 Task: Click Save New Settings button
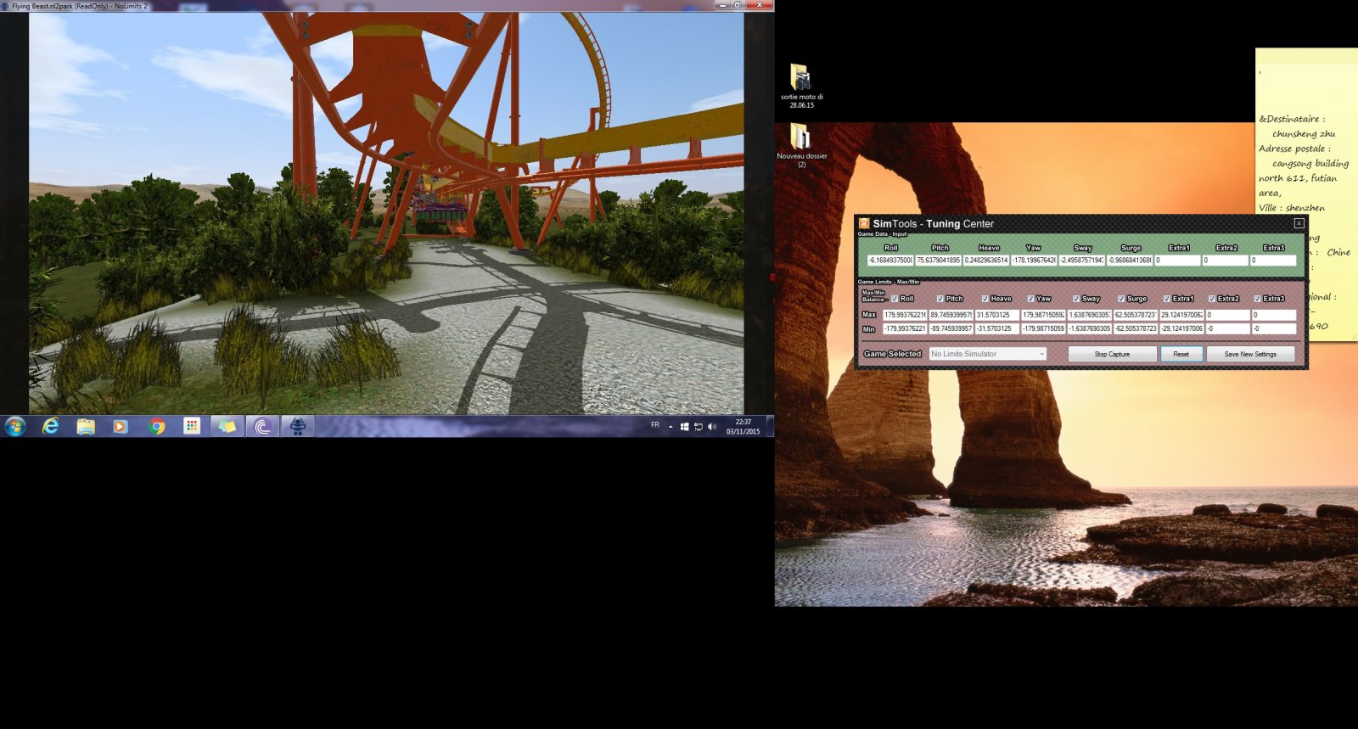point(1250,354)
